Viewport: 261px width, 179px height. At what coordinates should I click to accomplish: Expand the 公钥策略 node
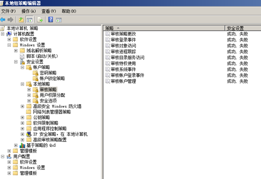[x=23, y=118]
